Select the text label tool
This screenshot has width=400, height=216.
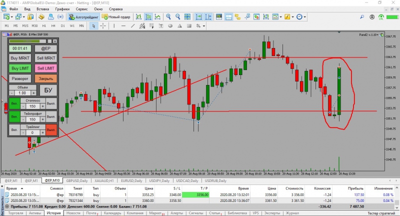[x=161, y=26]
